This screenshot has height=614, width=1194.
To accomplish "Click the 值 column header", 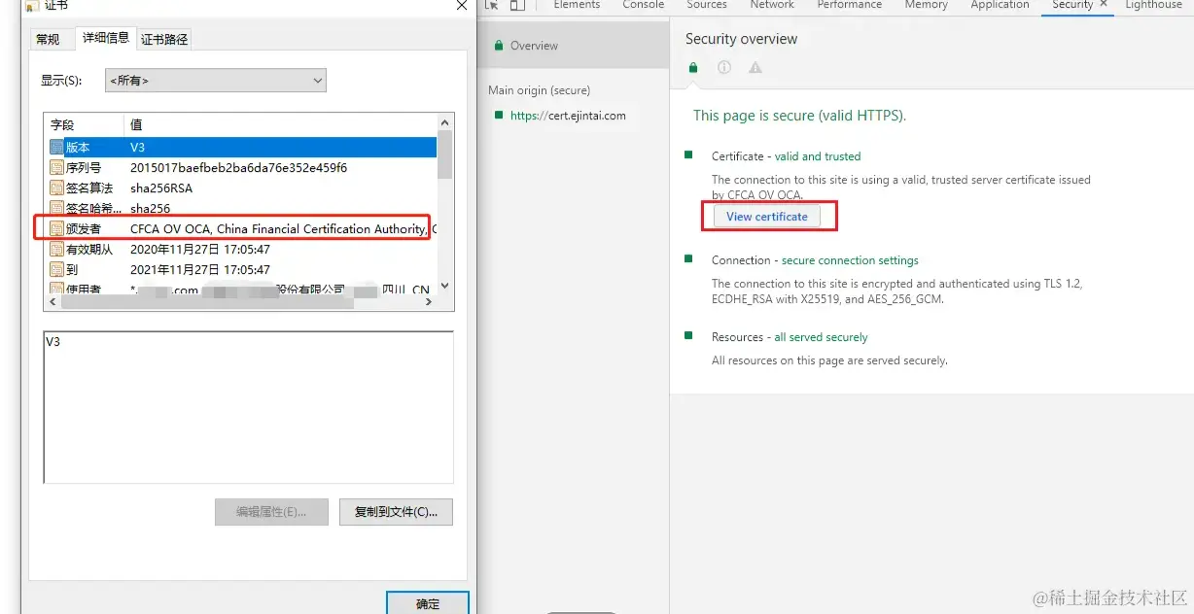I will [x=281, y=124].
